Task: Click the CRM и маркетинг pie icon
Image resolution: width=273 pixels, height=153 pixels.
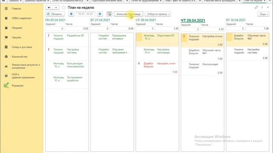Action: point(6,18)
